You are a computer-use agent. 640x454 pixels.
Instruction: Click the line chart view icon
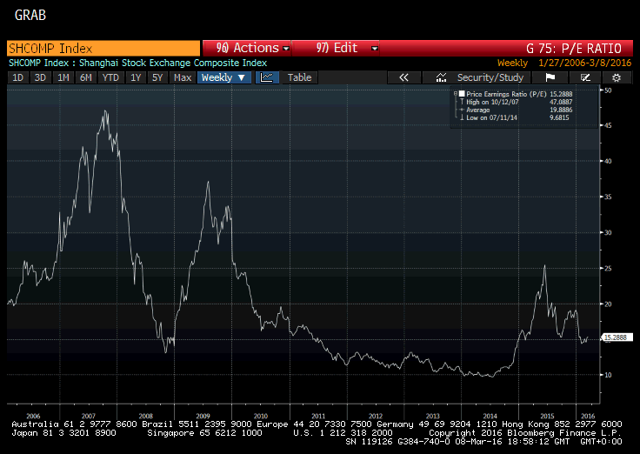(267, 77)
